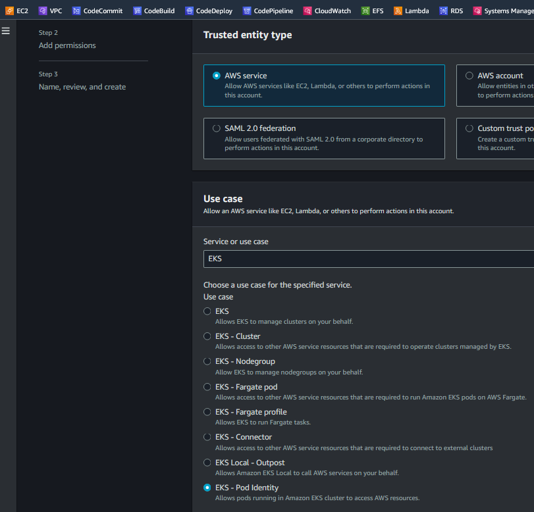Open the EC2 service shortcut icon
The image size is (534, 512).
9,11
